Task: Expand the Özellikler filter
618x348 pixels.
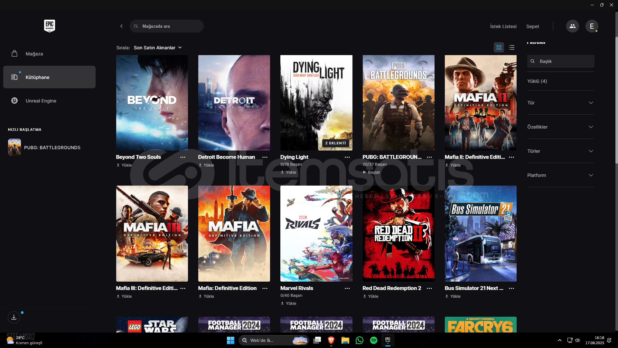Action: 560,127
